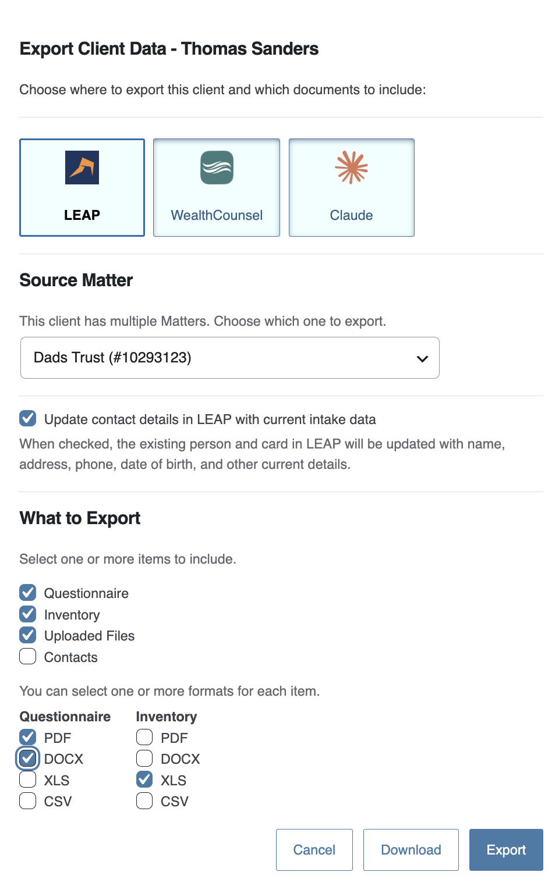Viewport: 559px width, 890px height.
Task: Click the Download button
Action: coord(411,850)
